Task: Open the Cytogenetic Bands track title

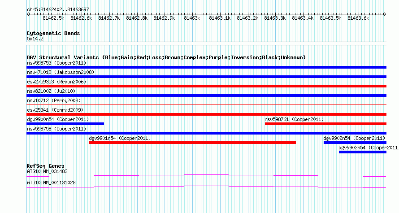Action: (x=53, y=33)
